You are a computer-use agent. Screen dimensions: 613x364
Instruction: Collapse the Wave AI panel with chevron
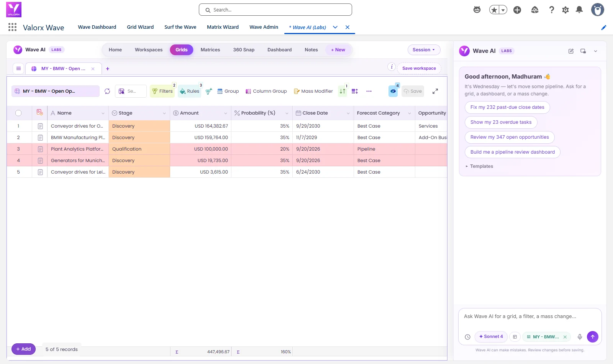click(595, 51)
